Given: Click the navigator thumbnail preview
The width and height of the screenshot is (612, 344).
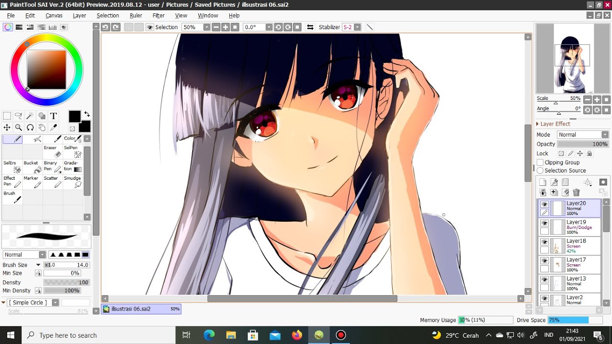Looking at the screenshot, I should click(573, 59).
